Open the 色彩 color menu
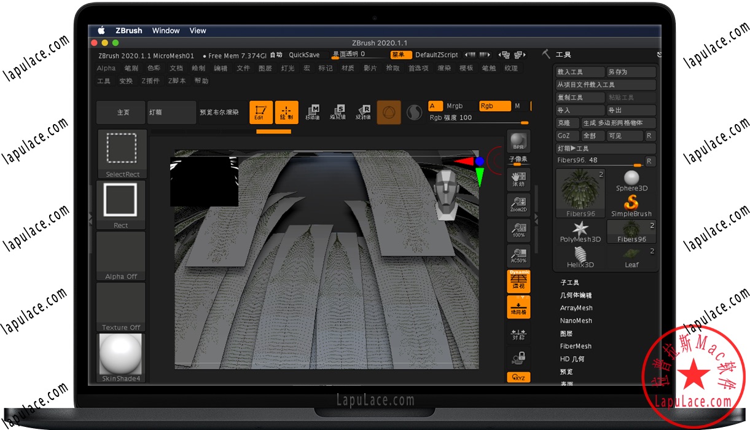This screenshot has width=750, height=430. pyautogui.click(x=154, y=68)
